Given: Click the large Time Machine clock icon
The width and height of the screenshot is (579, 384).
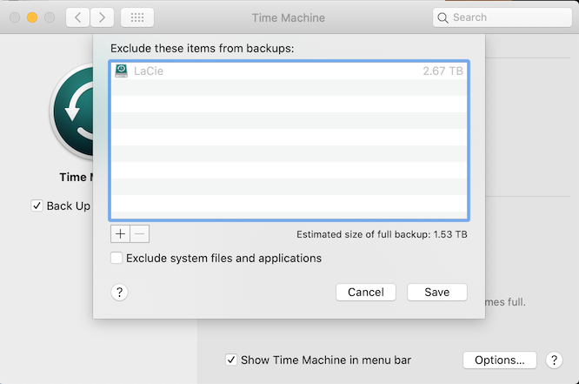Looking at the screenshot, I should pyautogui.click(x=72, y=111).
